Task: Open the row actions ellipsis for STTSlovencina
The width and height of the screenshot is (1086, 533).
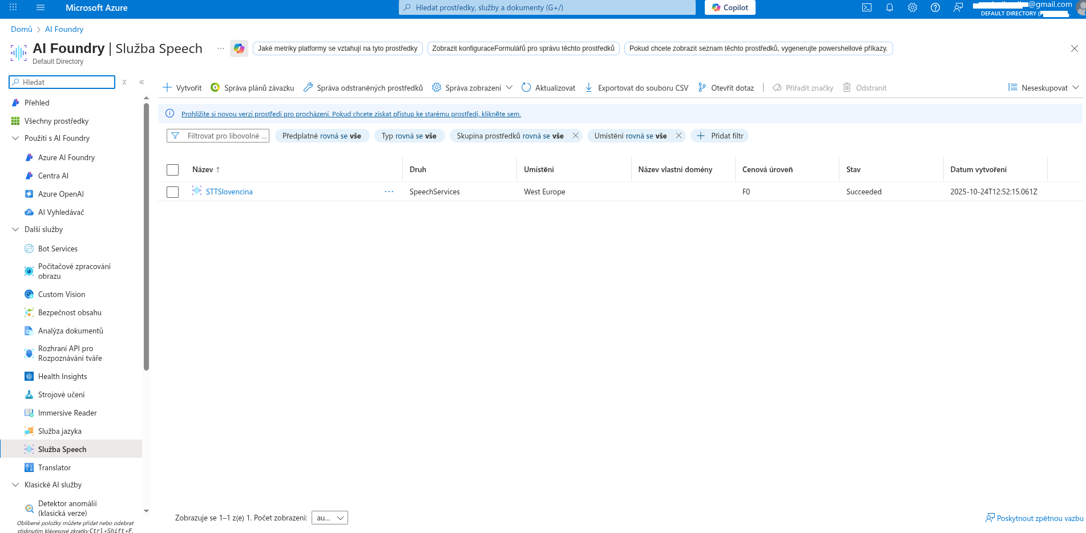Action: (389, 192)
